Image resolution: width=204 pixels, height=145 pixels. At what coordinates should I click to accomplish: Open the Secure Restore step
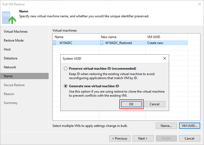[x=14, y=85]
